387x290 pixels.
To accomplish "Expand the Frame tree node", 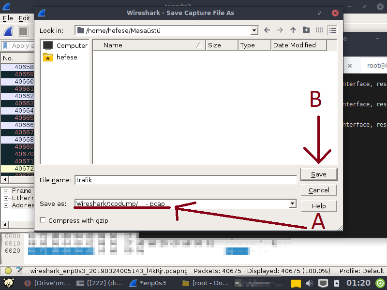I will point(6,191).
